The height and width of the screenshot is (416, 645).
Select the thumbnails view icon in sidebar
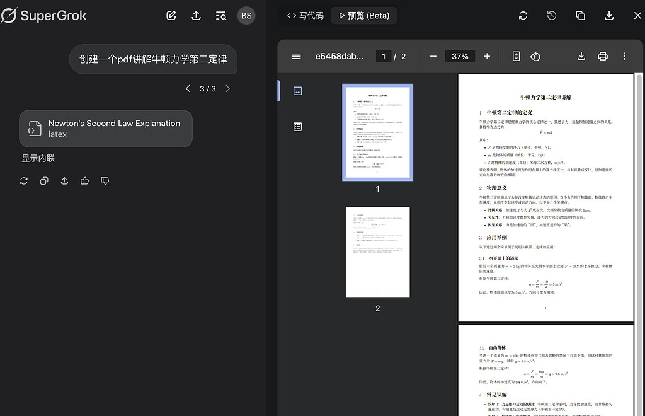tap(297, 91)
